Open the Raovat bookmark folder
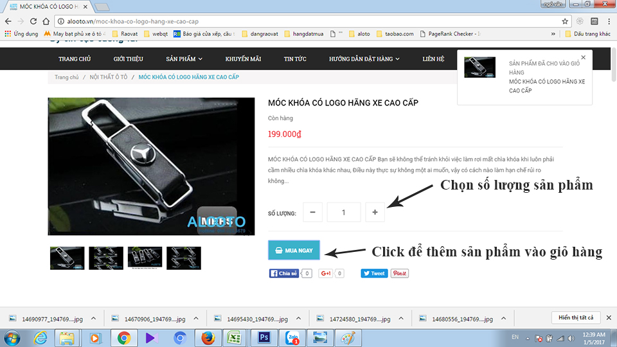Screen dimensions: 617x347 125,34
